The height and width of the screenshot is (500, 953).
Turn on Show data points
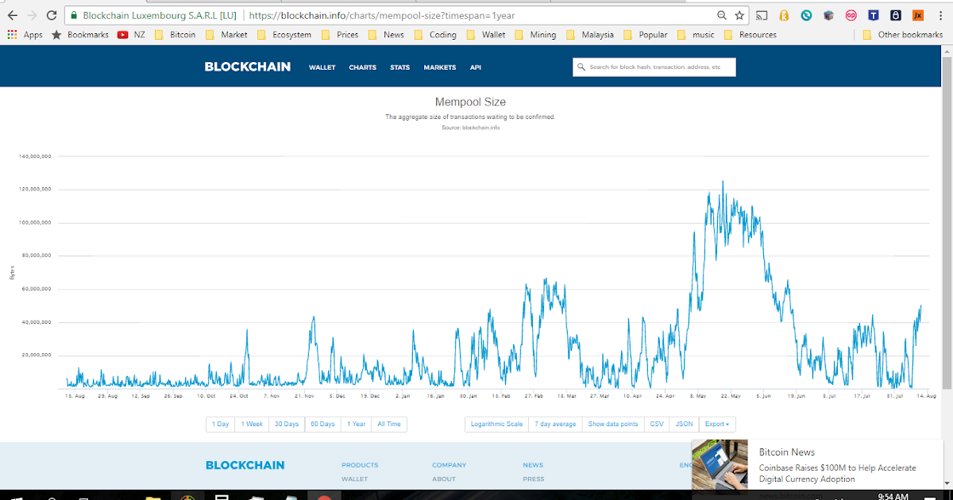click(613, 424)
